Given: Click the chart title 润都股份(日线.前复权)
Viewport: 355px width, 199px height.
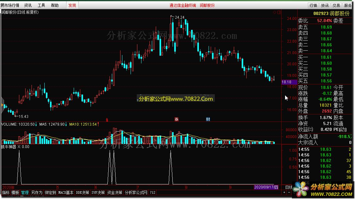Looking at the screenshot, I should click(x=20, y=12).
